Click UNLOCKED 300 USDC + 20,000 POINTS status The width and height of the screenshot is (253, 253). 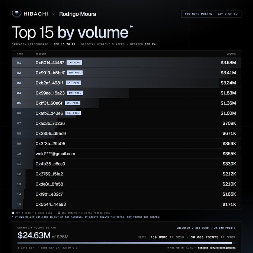206,228
